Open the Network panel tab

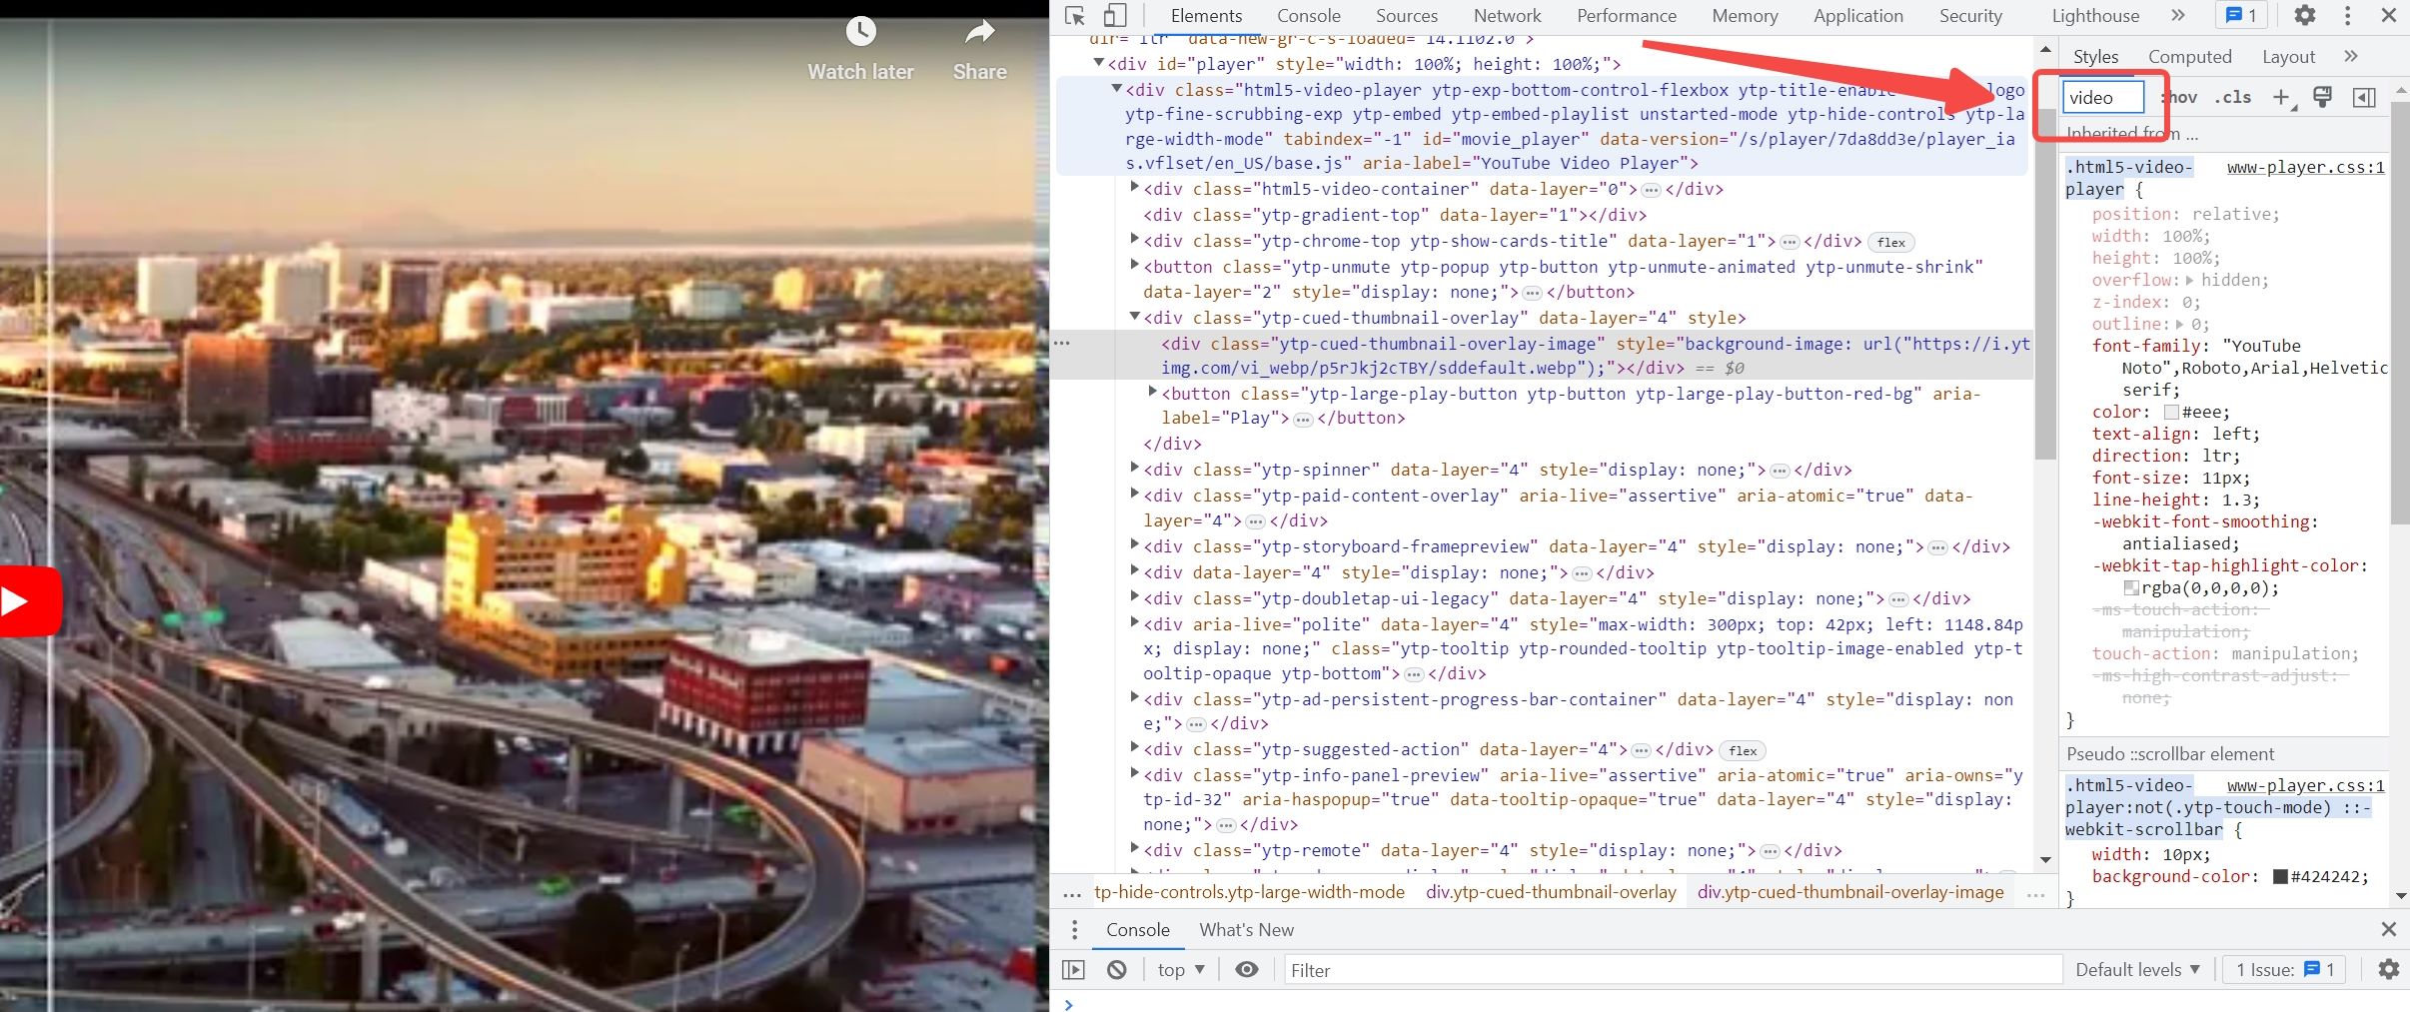point(1507,16)
